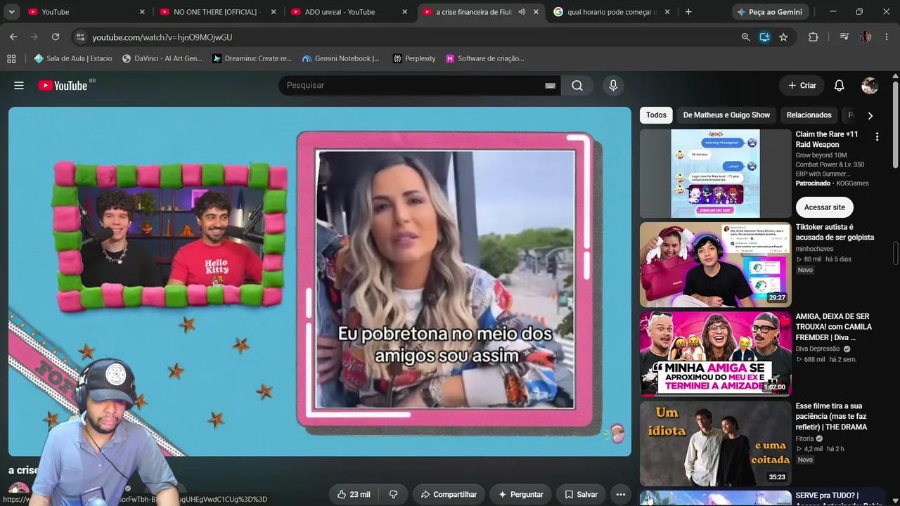
Task: Open the title Esse filme tira a sua paciência
Action: pos(831,416)
